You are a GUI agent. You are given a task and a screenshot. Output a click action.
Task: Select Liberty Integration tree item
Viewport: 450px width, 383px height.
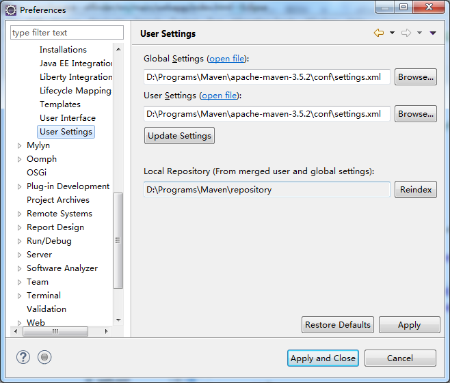click(76, 76)
